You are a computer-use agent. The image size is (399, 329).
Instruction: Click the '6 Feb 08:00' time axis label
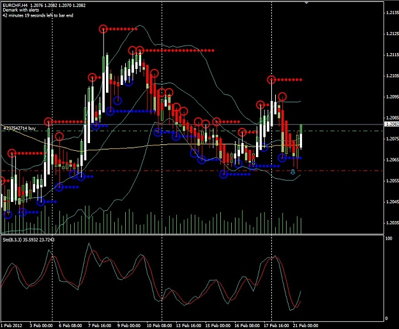coord(70,326)
